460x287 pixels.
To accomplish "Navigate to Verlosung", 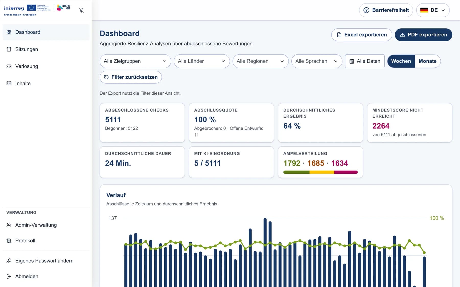I will tap(46, 66).
